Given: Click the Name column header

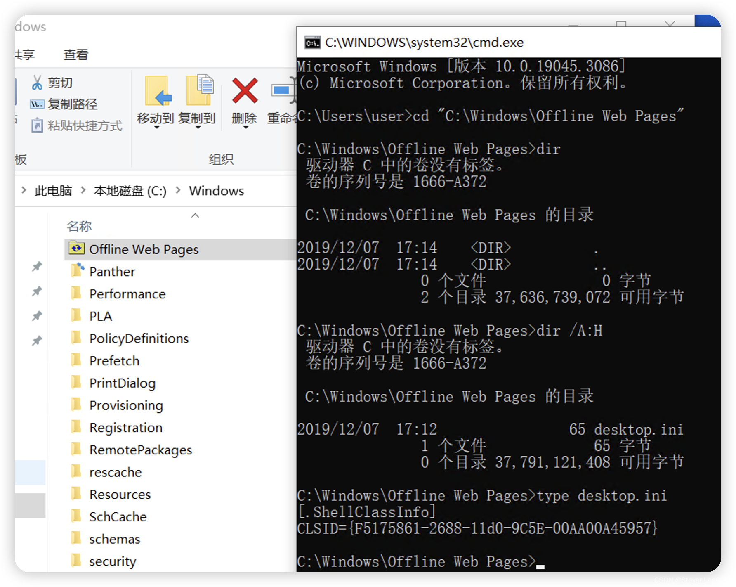Looking at the screenshot, I should (79, 226).
